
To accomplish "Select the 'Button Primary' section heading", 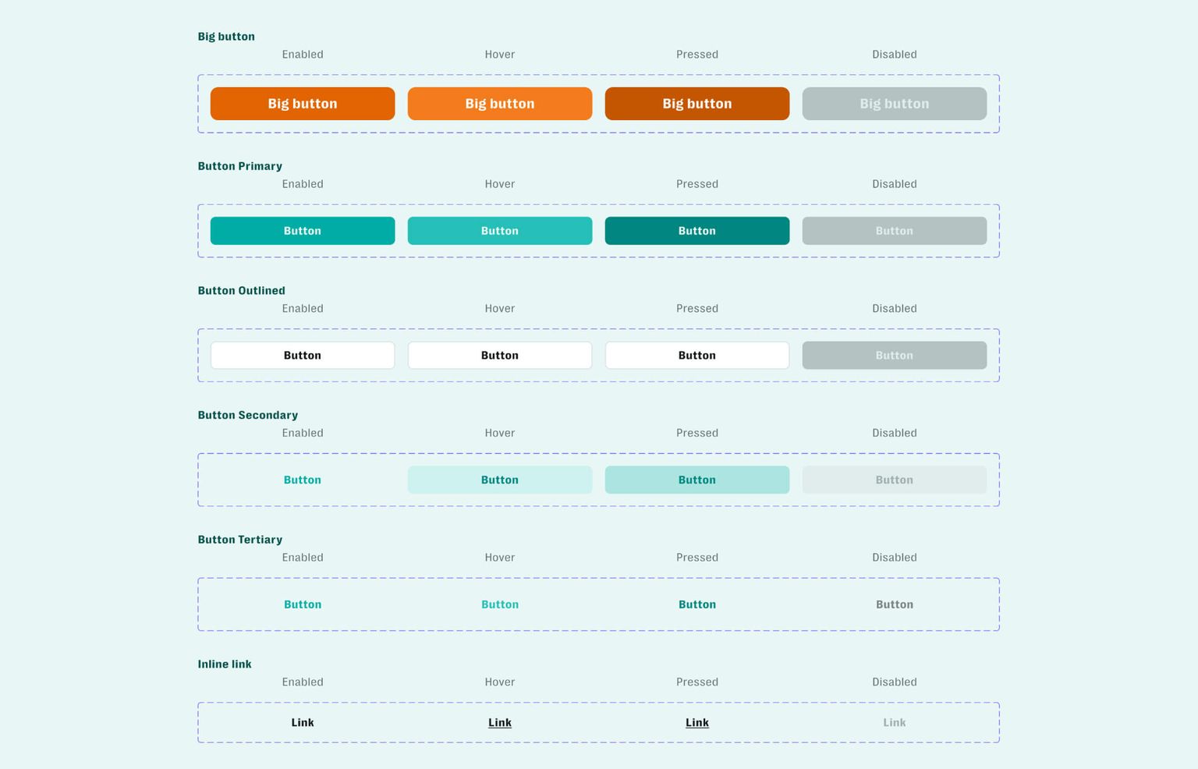I will point(240,166).
